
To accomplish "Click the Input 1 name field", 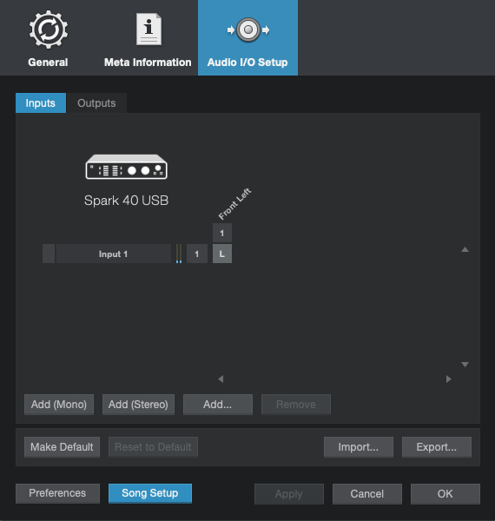I will [113, 254].
